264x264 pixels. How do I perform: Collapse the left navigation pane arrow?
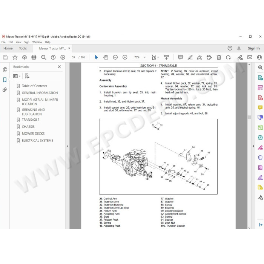68,146
